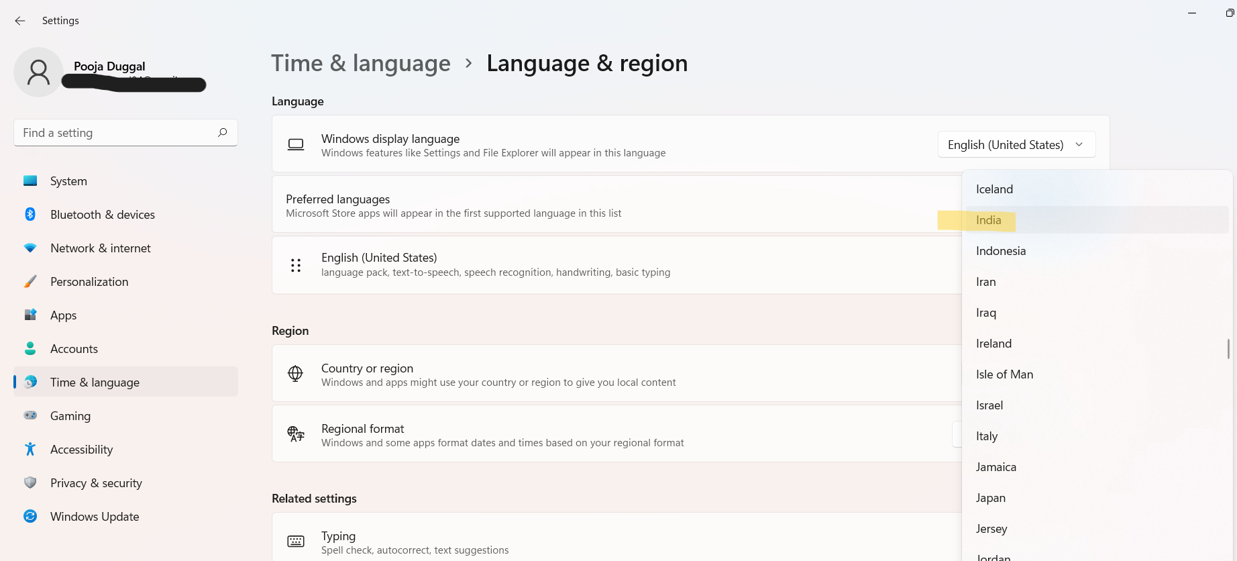1237x561 pixels.
Task: Click the keyboard icon beside Typing
Action: (x=296, y=542)
